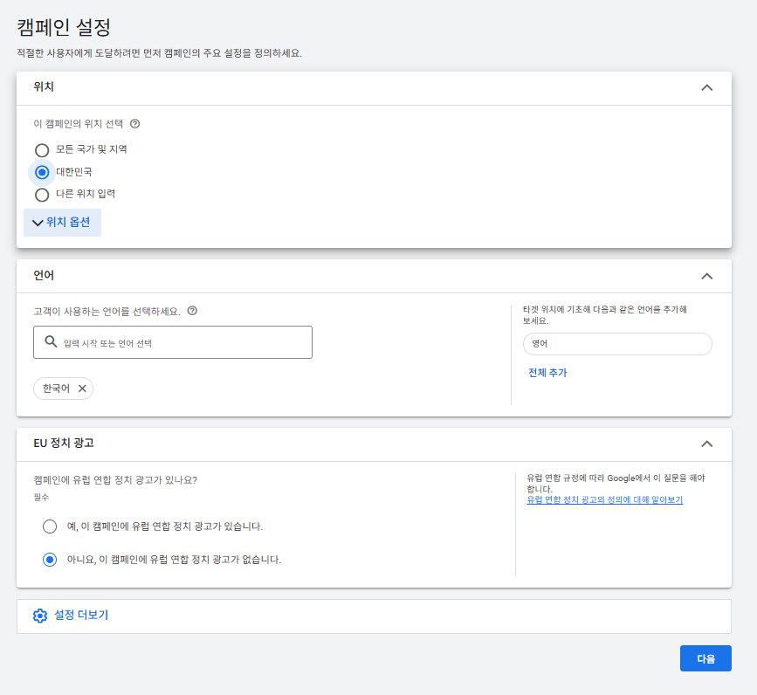Choose 다른 위치 입력 radio option
Screen dimensions: 757x695
(42, 194)
